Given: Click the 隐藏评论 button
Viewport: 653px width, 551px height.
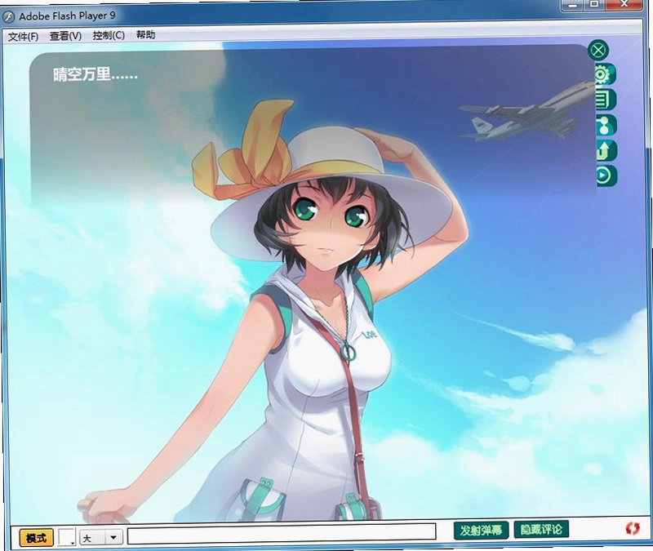Looking at the screenshot, I should [541, 529].
